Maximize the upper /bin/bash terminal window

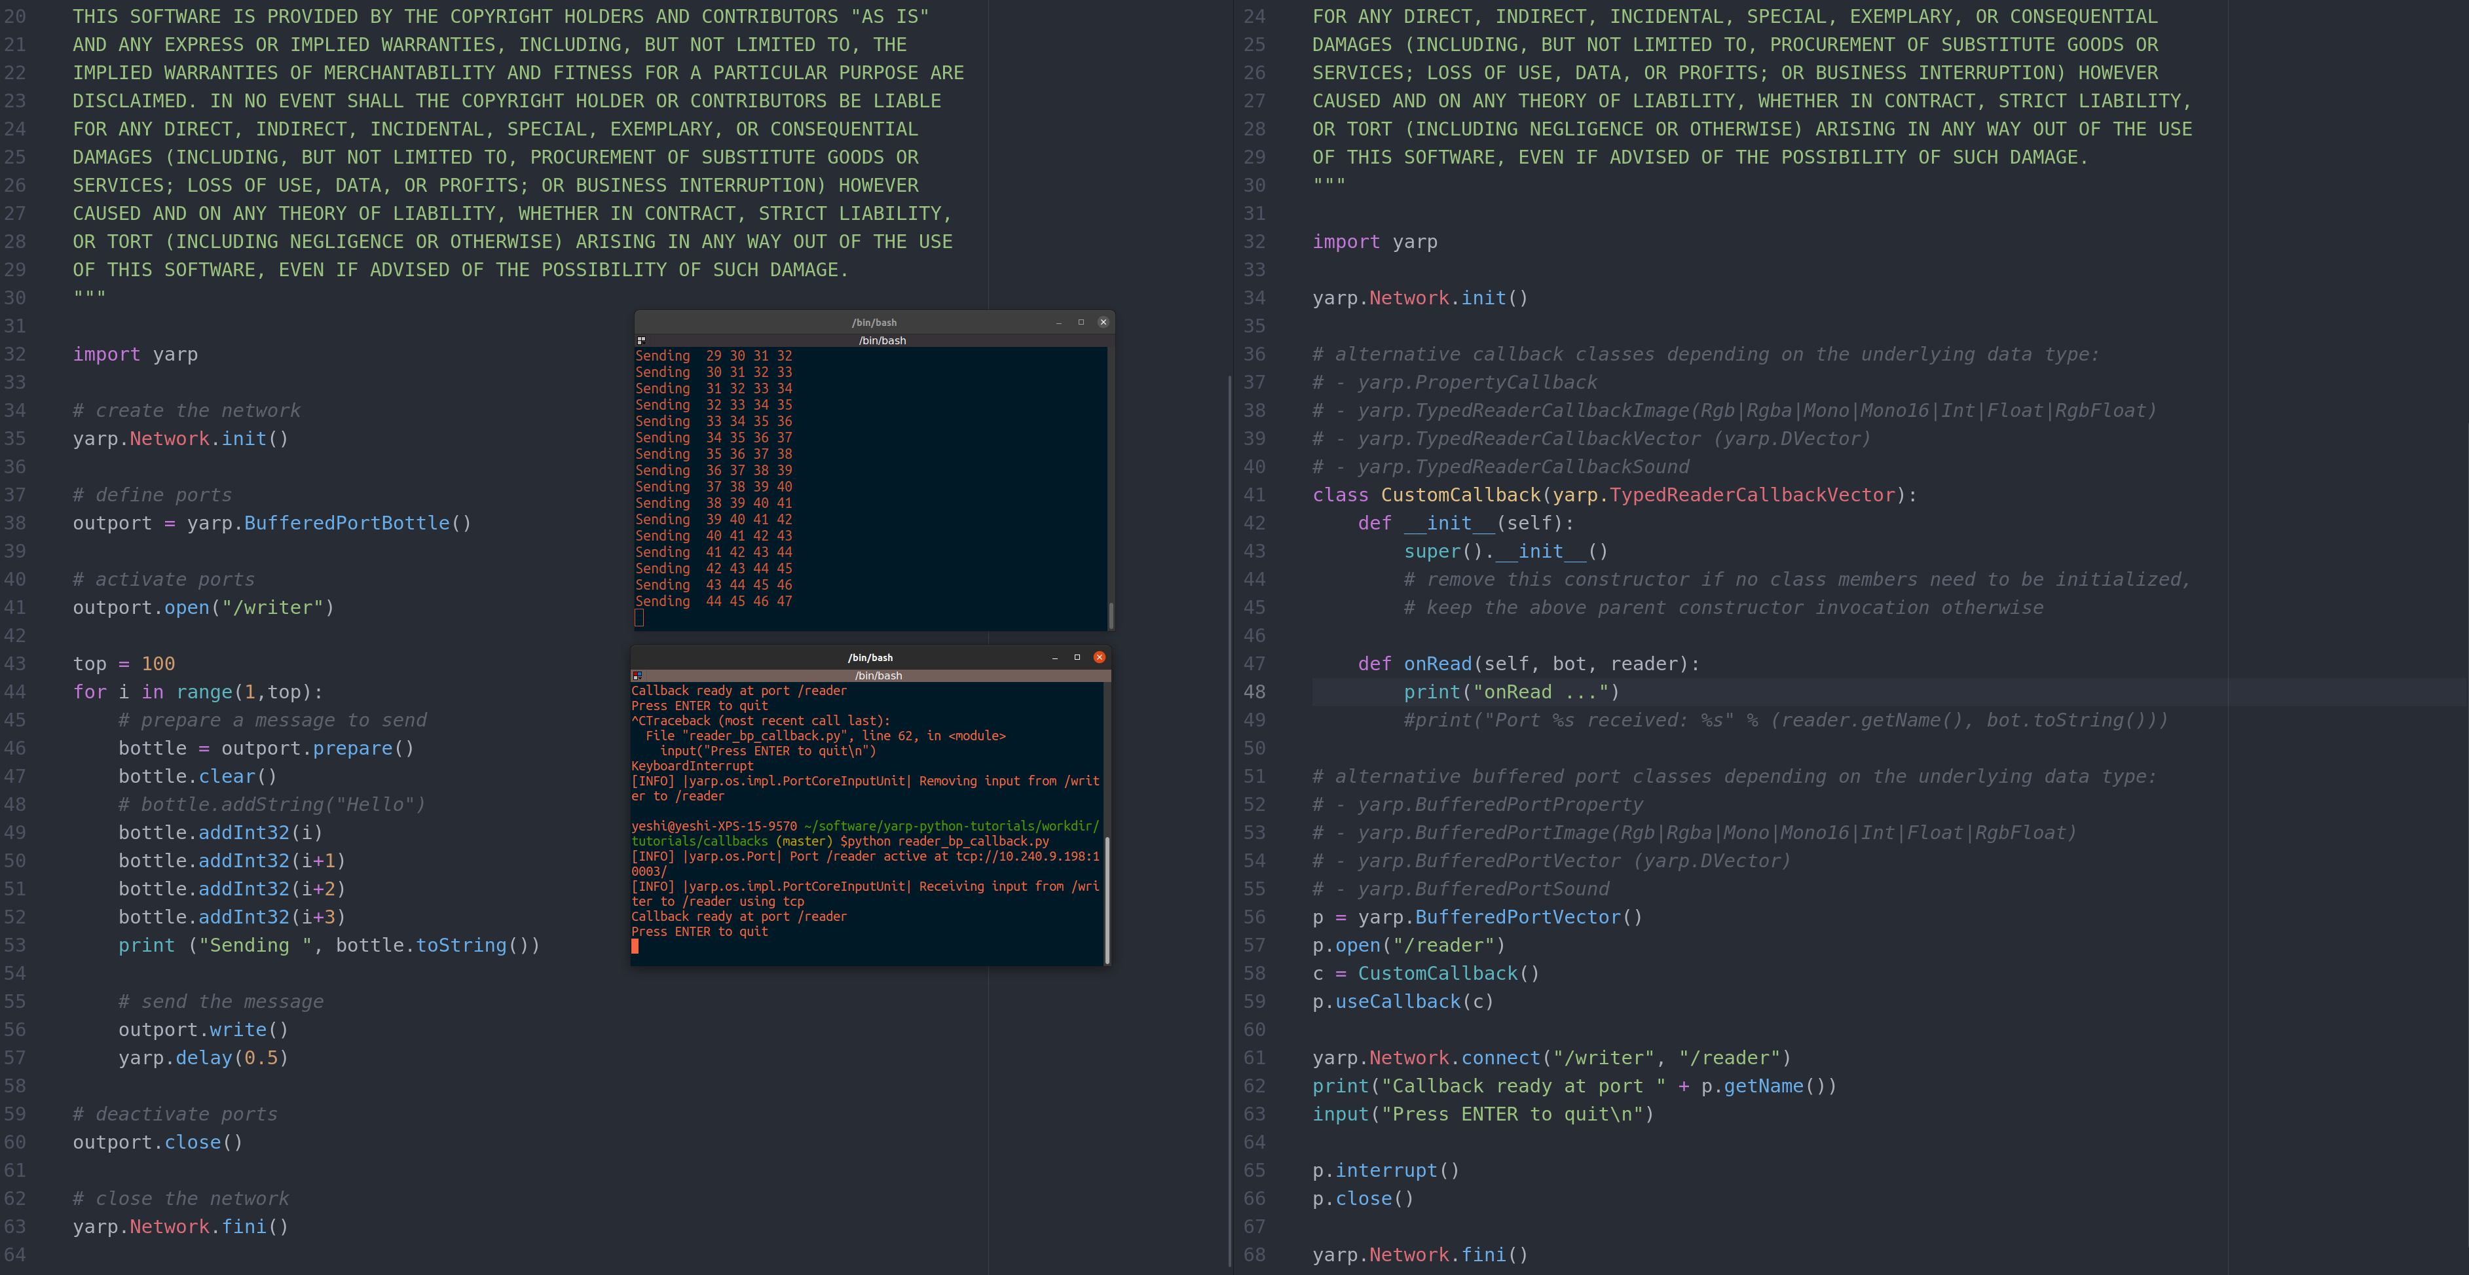click(1081, 322)
